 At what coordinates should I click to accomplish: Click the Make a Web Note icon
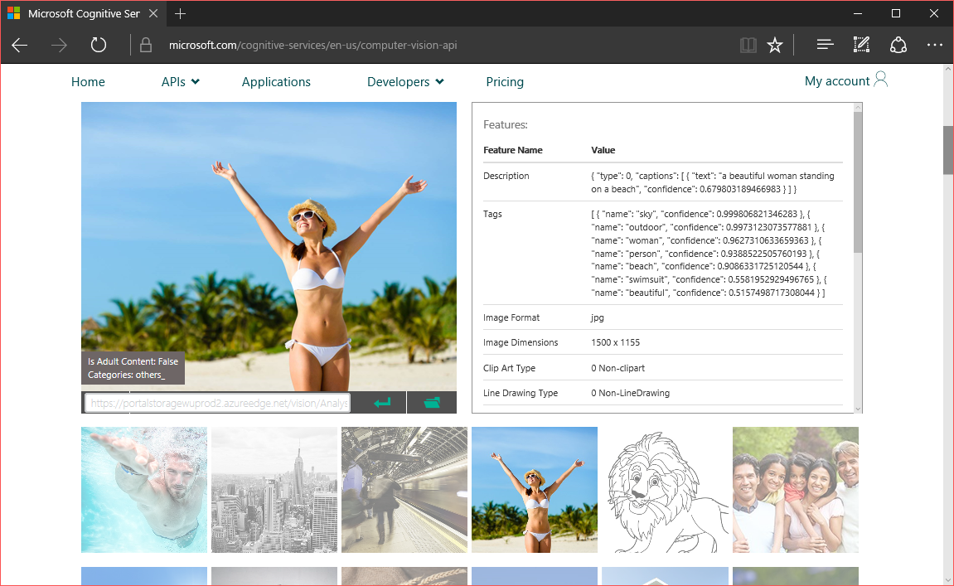[861, 46]
